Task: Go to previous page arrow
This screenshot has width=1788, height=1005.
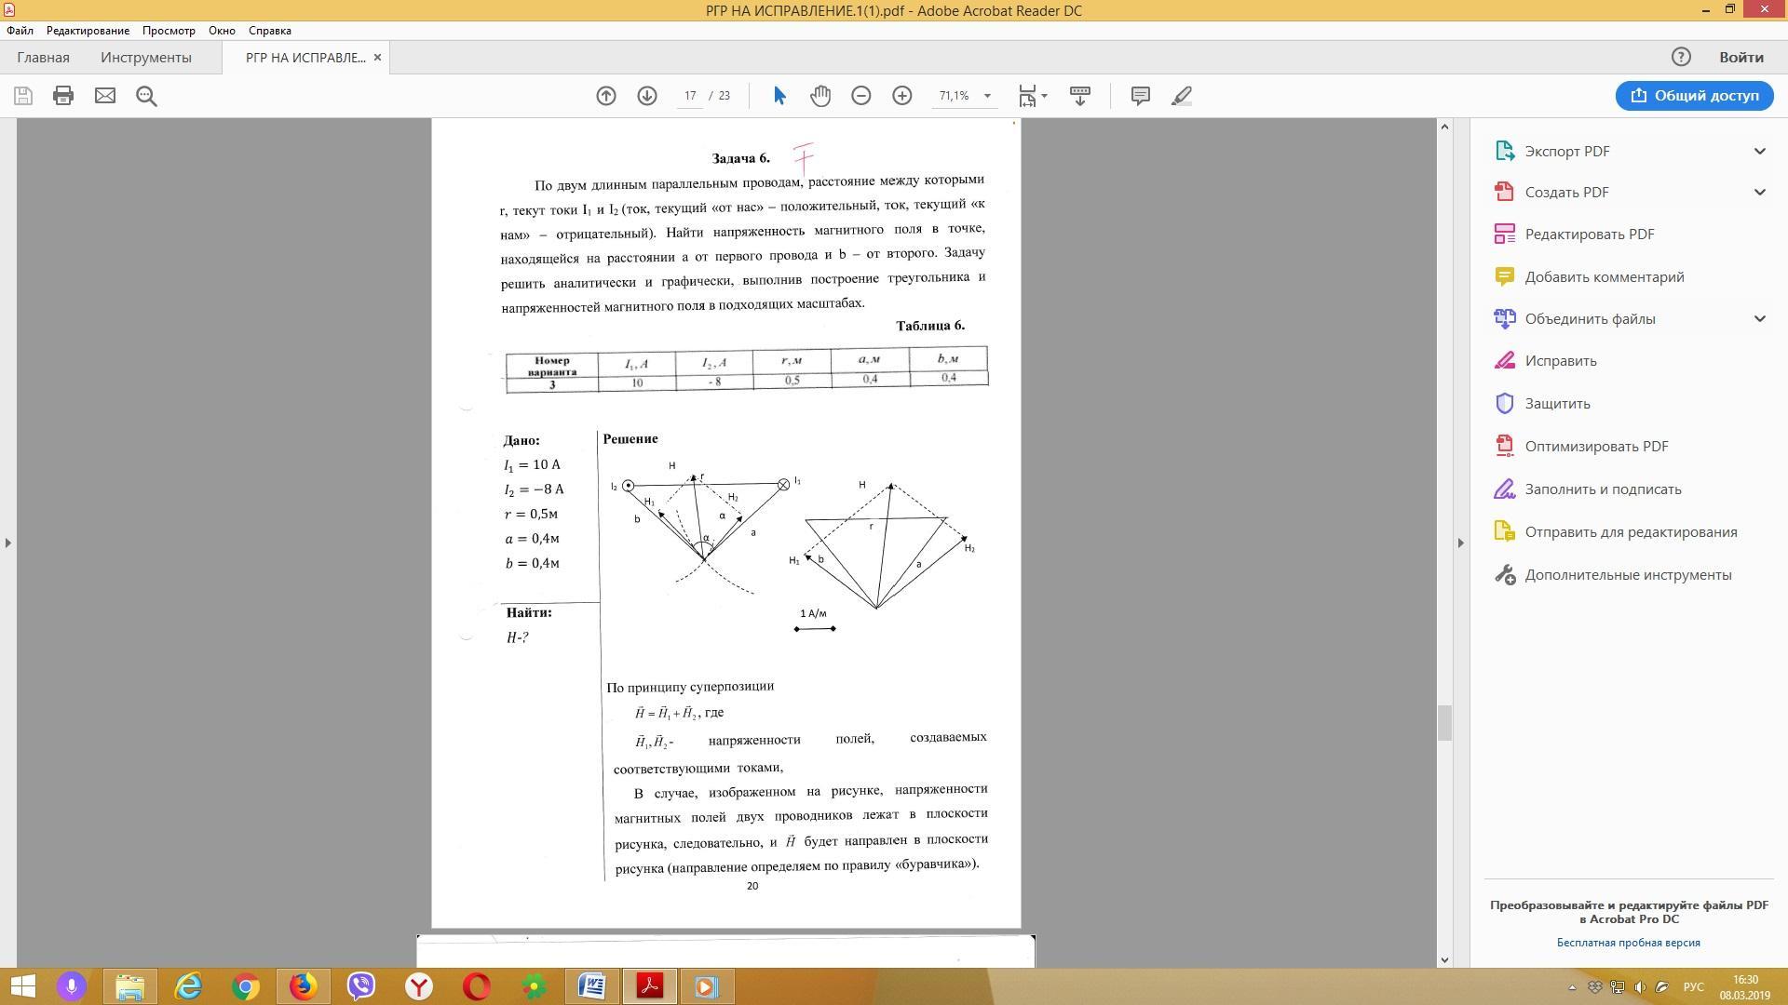Action: (606, 96)
